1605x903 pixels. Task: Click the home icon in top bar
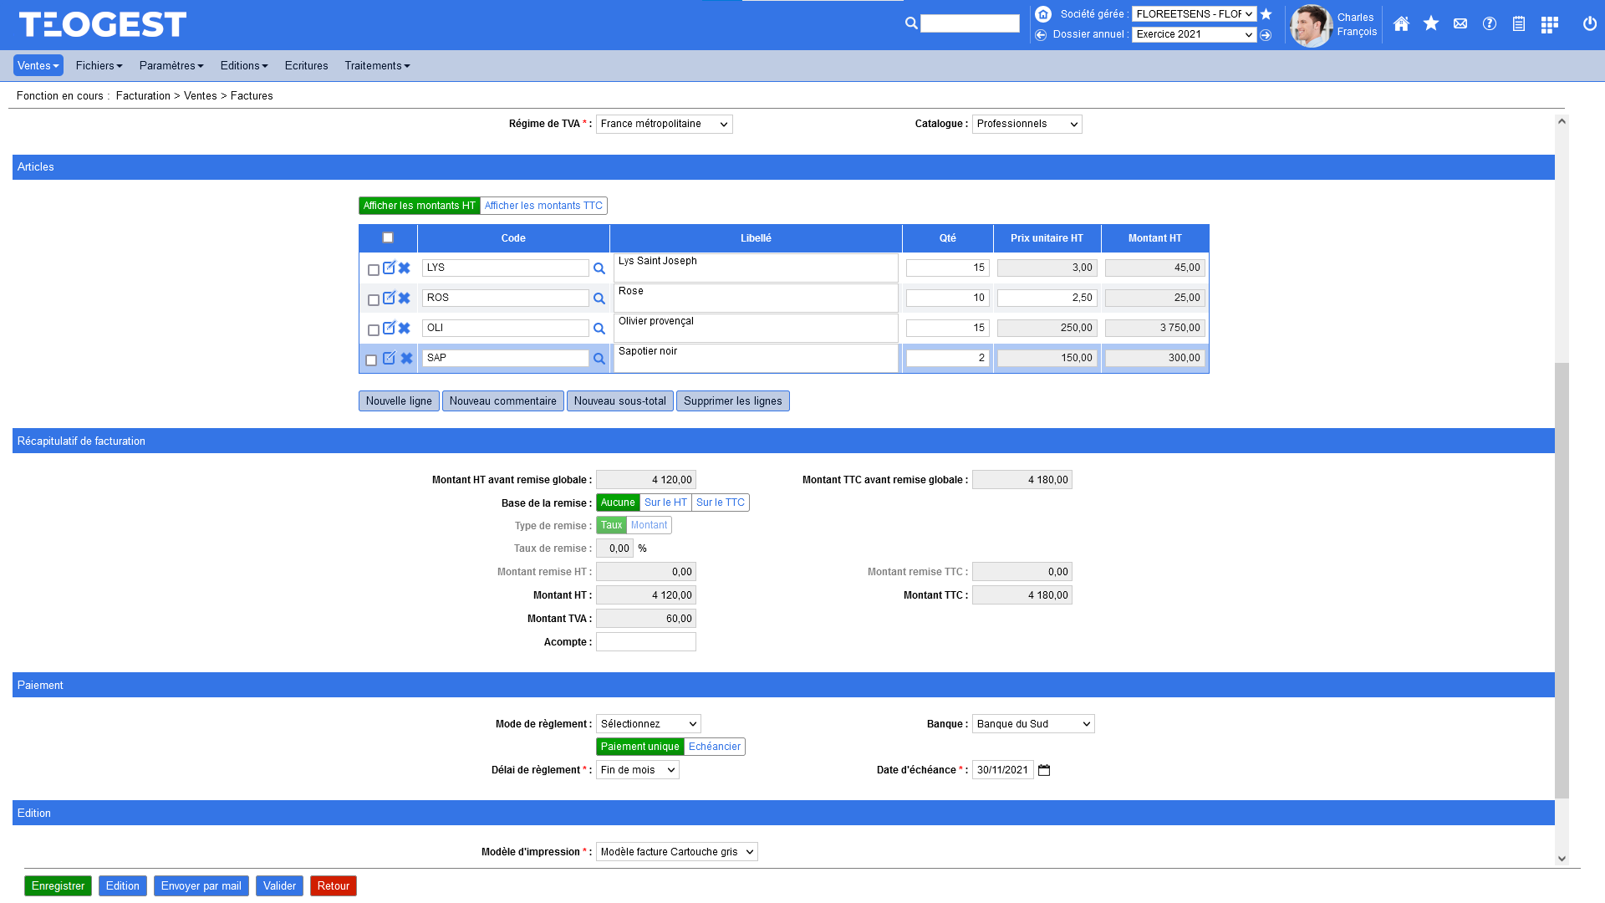1401,24
